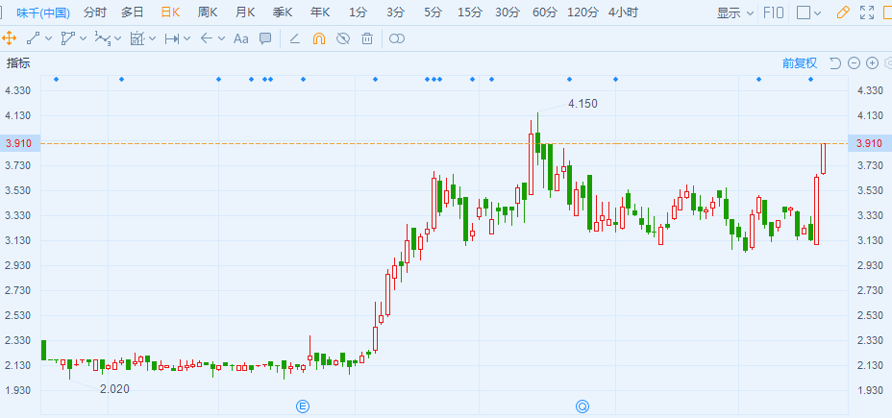
Task: Select the 年K yearly chart tab
Action: pos(320,12)
